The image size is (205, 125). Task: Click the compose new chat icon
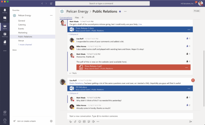point(51,4)
